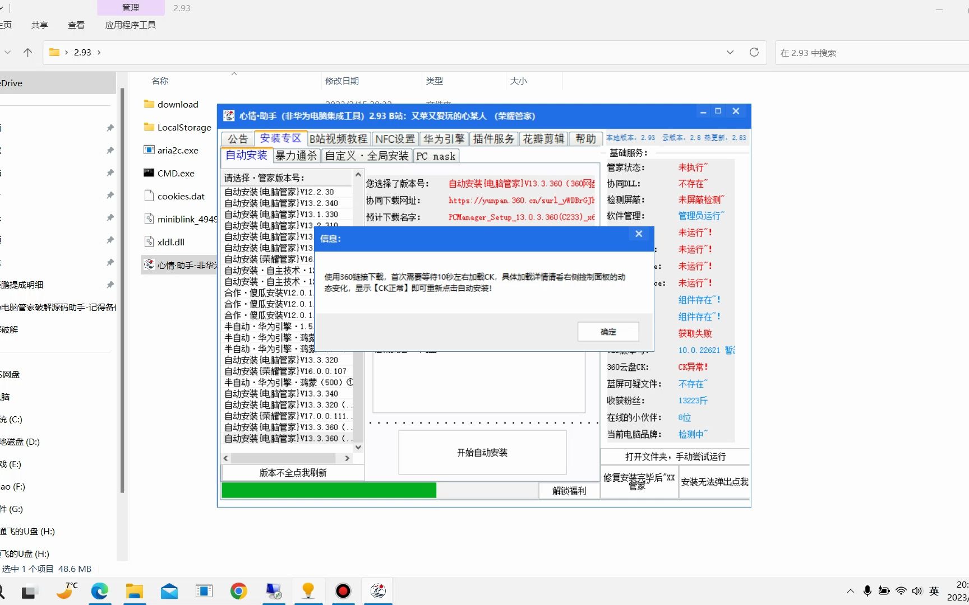Close the 信息 dialog with its X

pyautogui.click(x=639, y=234)
